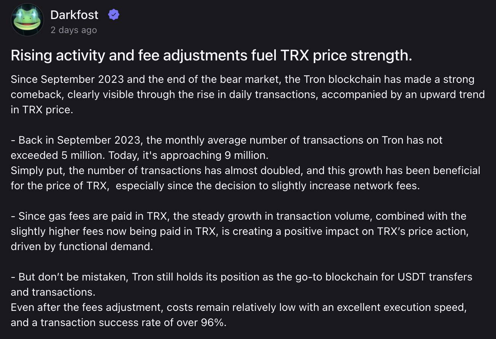496x339 pixels.
Task: Click the sentence starting "Simply put, the number"
Action: tap(245, 178)
